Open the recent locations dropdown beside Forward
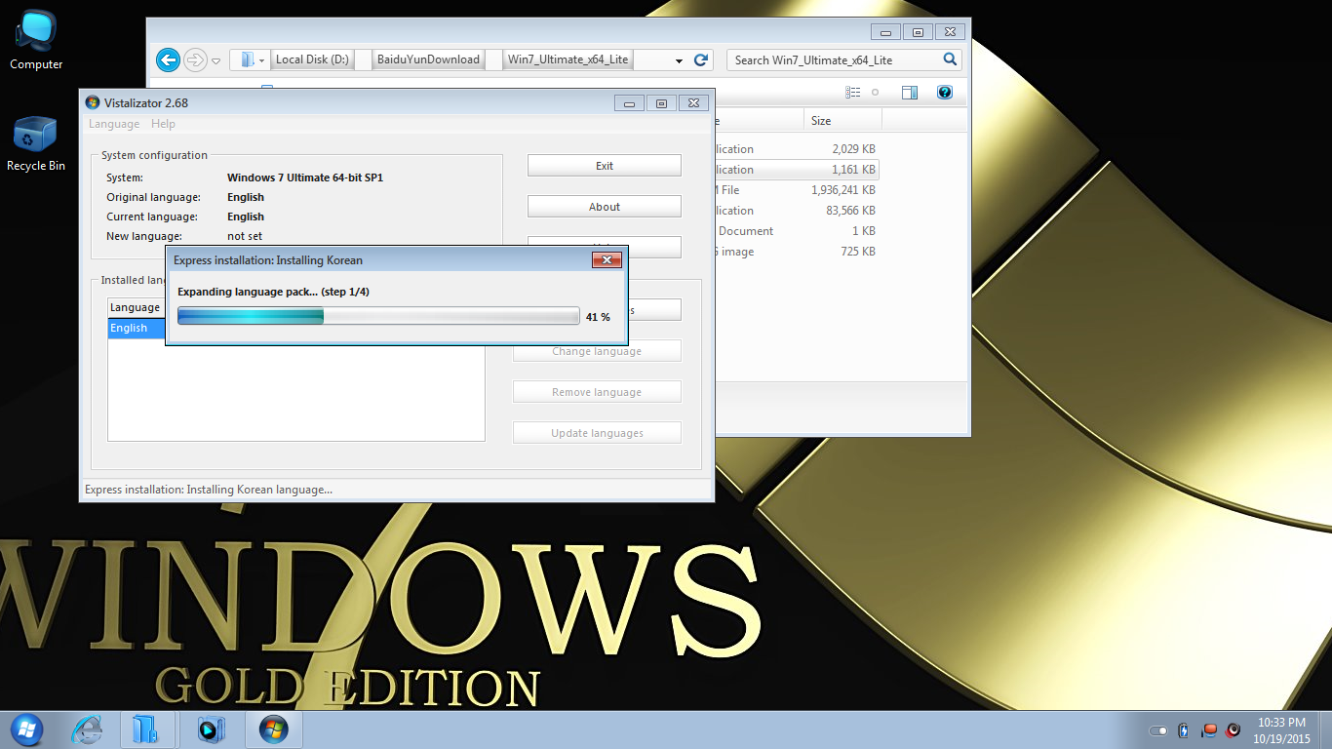Screen dimensions: 1332x749 (x=216, y=60)
